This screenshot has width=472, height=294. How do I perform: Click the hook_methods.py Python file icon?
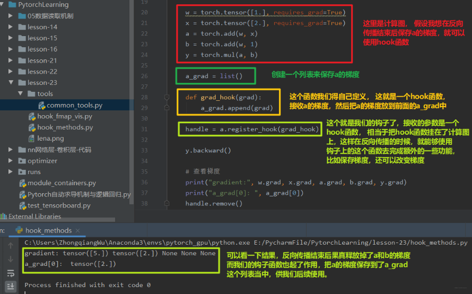point(32,127)
